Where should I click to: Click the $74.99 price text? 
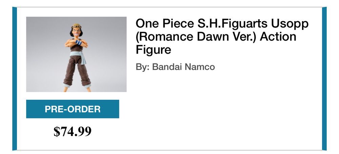coord(73,131)
